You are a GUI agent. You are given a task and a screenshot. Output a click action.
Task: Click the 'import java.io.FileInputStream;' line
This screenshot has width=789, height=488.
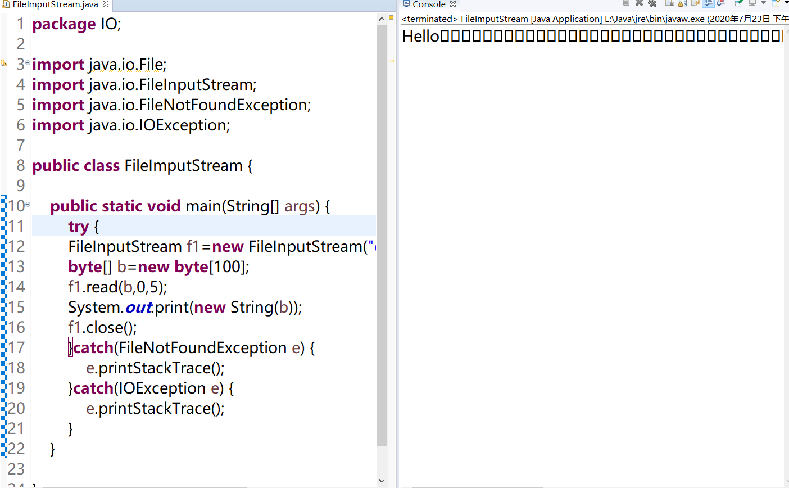144,85
